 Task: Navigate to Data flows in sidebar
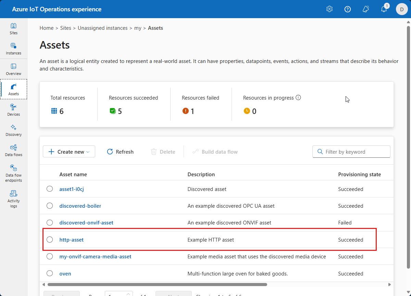(14, 150)
